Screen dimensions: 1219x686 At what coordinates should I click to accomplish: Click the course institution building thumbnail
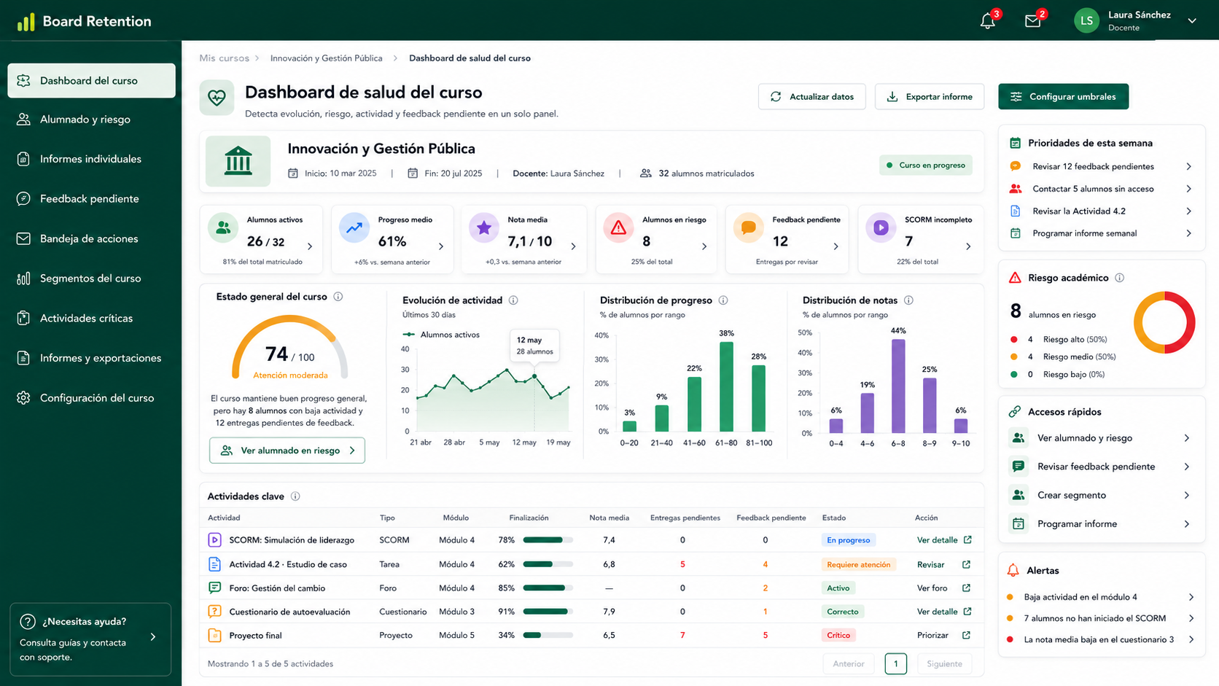coord(238,161)
